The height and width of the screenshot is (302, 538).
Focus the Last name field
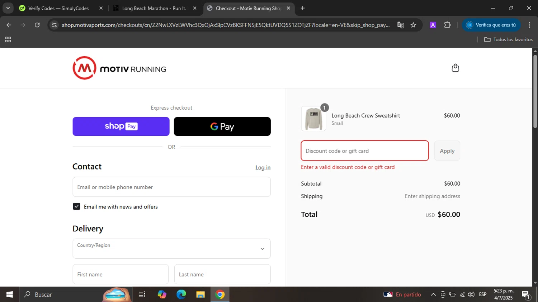(x=222, y=274)
